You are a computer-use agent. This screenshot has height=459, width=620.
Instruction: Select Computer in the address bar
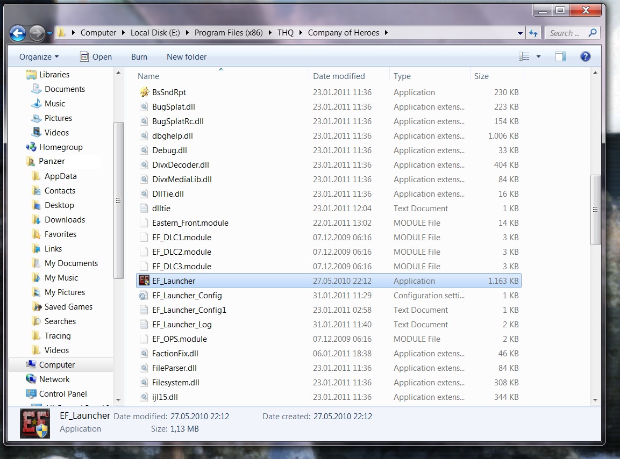(x=98, y=33)
